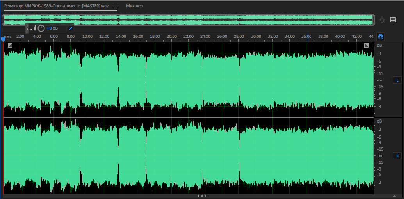Disable the right channel R button

click(397, 156)
